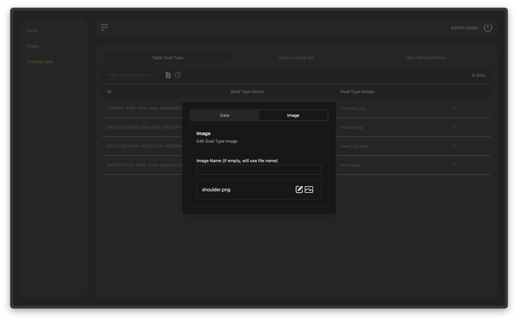
Task: Click the image preview icon beside shoulder.png
Action: (309, 189)
